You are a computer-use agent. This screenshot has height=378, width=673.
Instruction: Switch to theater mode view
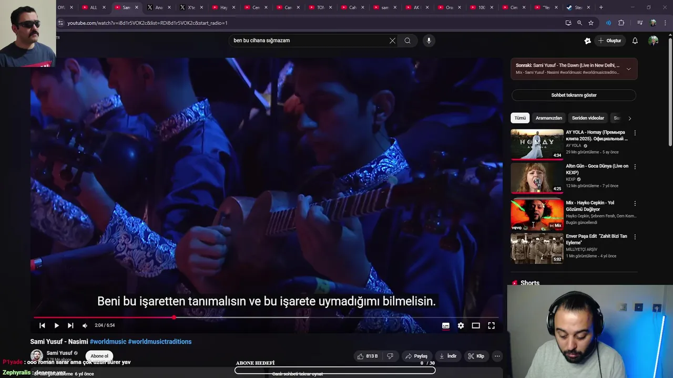click(x=476, y=325)
